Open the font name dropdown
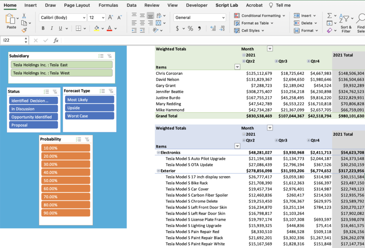The height and width of the screenshot is (248, 365). coord(83,17)
